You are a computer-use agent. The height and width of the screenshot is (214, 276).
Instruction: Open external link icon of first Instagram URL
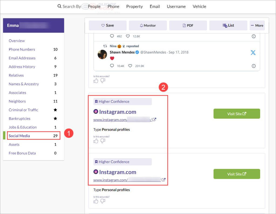(x=154, y=119)
